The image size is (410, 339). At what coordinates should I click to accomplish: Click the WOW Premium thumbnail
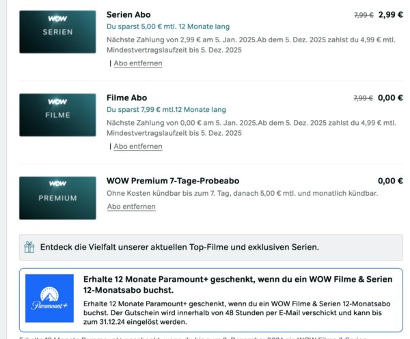pos(57,198)
